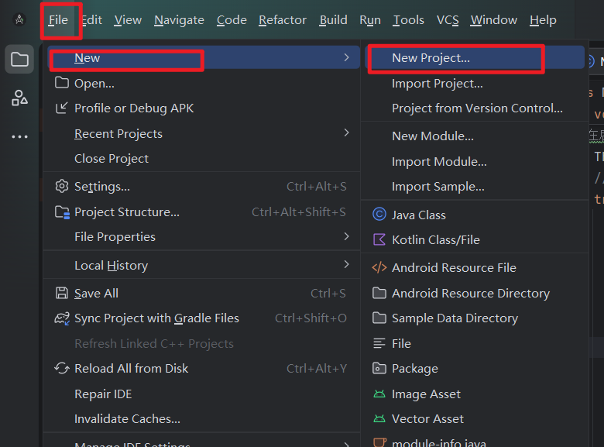
Task: Open the Project tool window folder icon
Action: coord(19,60)
